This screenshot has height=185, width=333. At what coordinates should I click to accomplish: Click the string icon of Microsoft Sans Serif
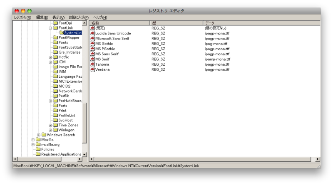click(92, 38)
